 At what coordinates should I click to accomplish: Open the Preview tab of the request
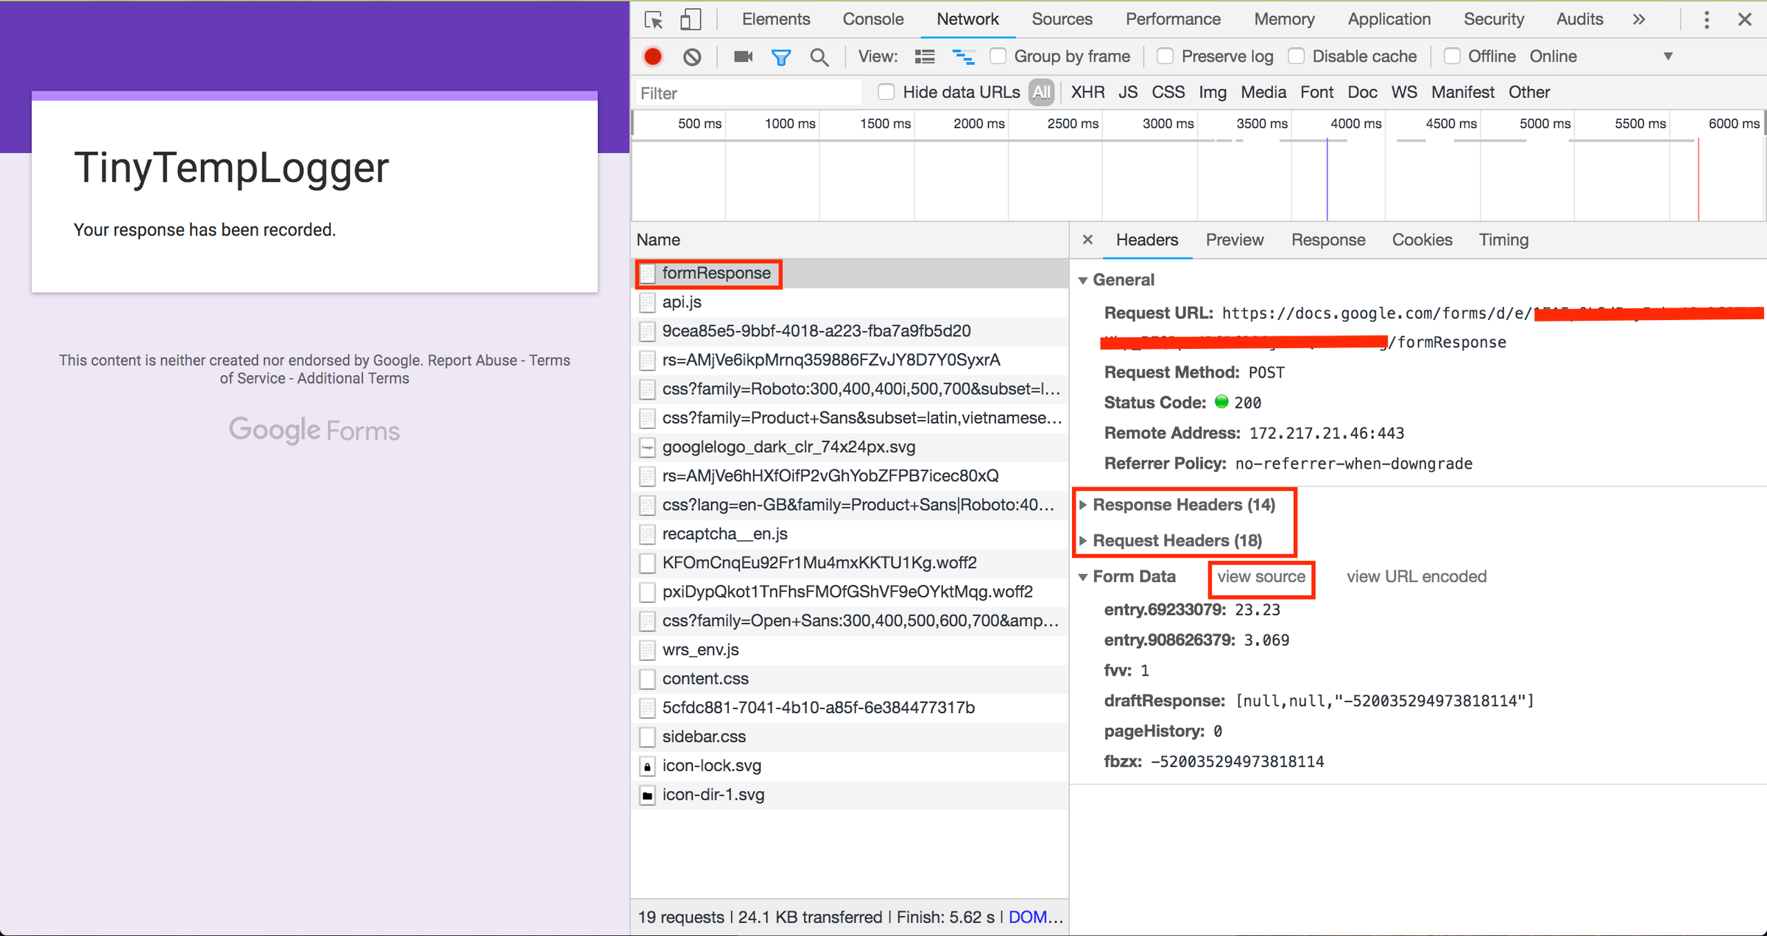[1234, 240]
